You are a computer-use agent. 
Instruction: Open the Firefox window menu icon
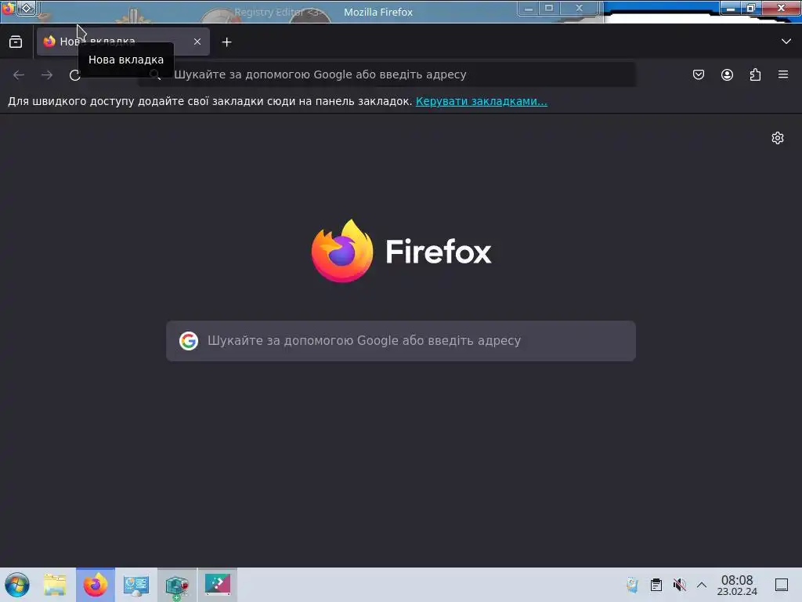click(x=9, y=8)
